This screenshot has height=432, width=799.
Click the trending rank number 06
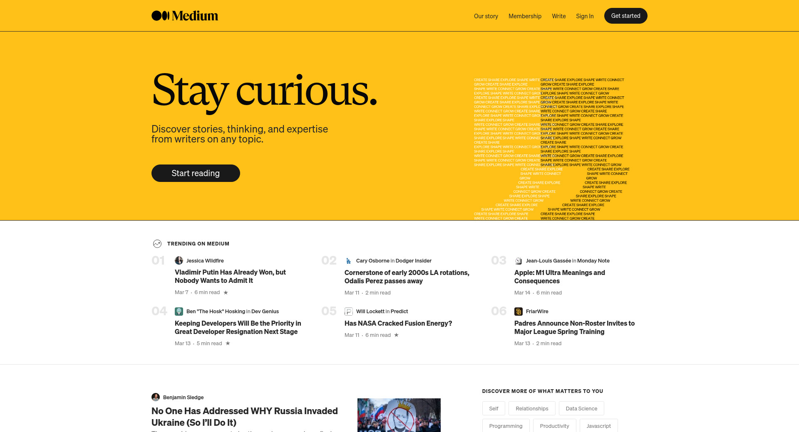click(x=499, y=311)
